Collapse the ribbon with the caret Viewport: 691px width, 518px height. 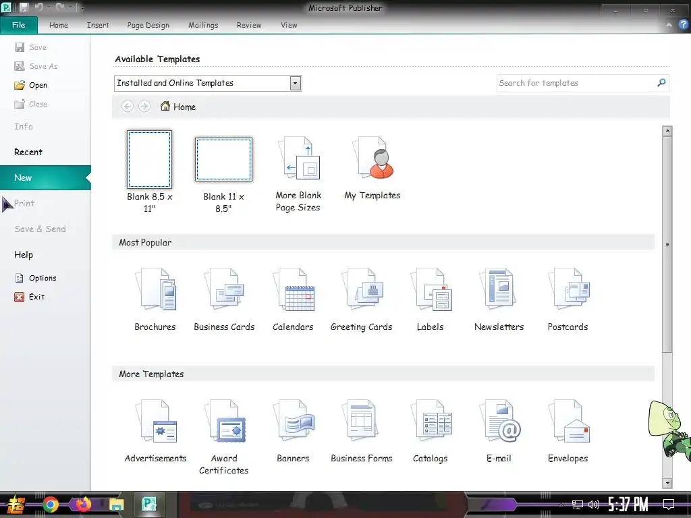pos(669,25)
